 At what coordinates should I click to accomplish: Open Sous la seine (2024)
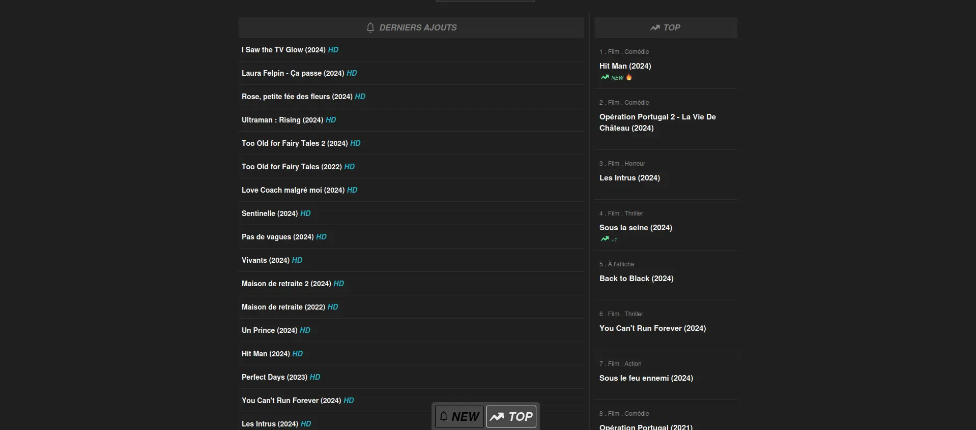coord(636,228)
